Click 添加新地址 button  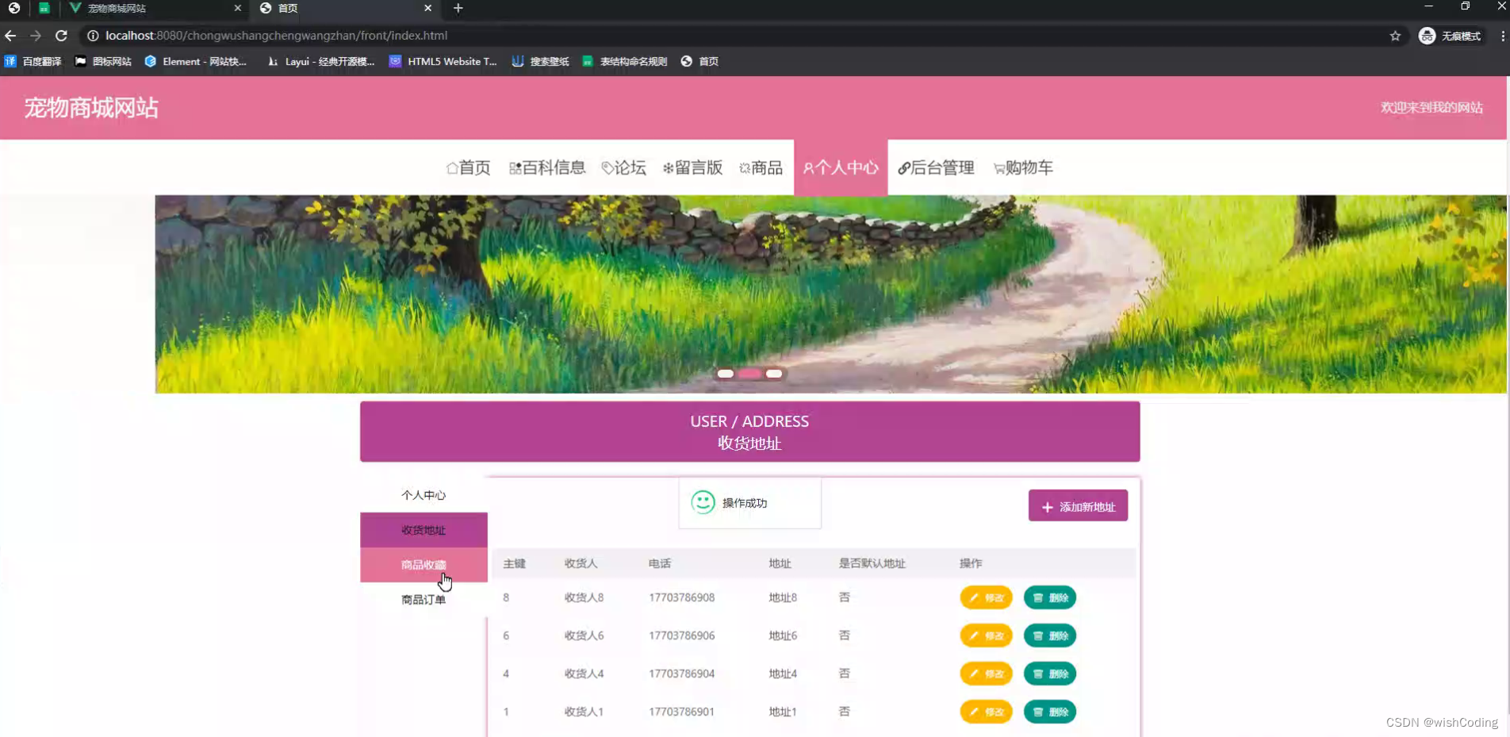tap(1078, 506)
